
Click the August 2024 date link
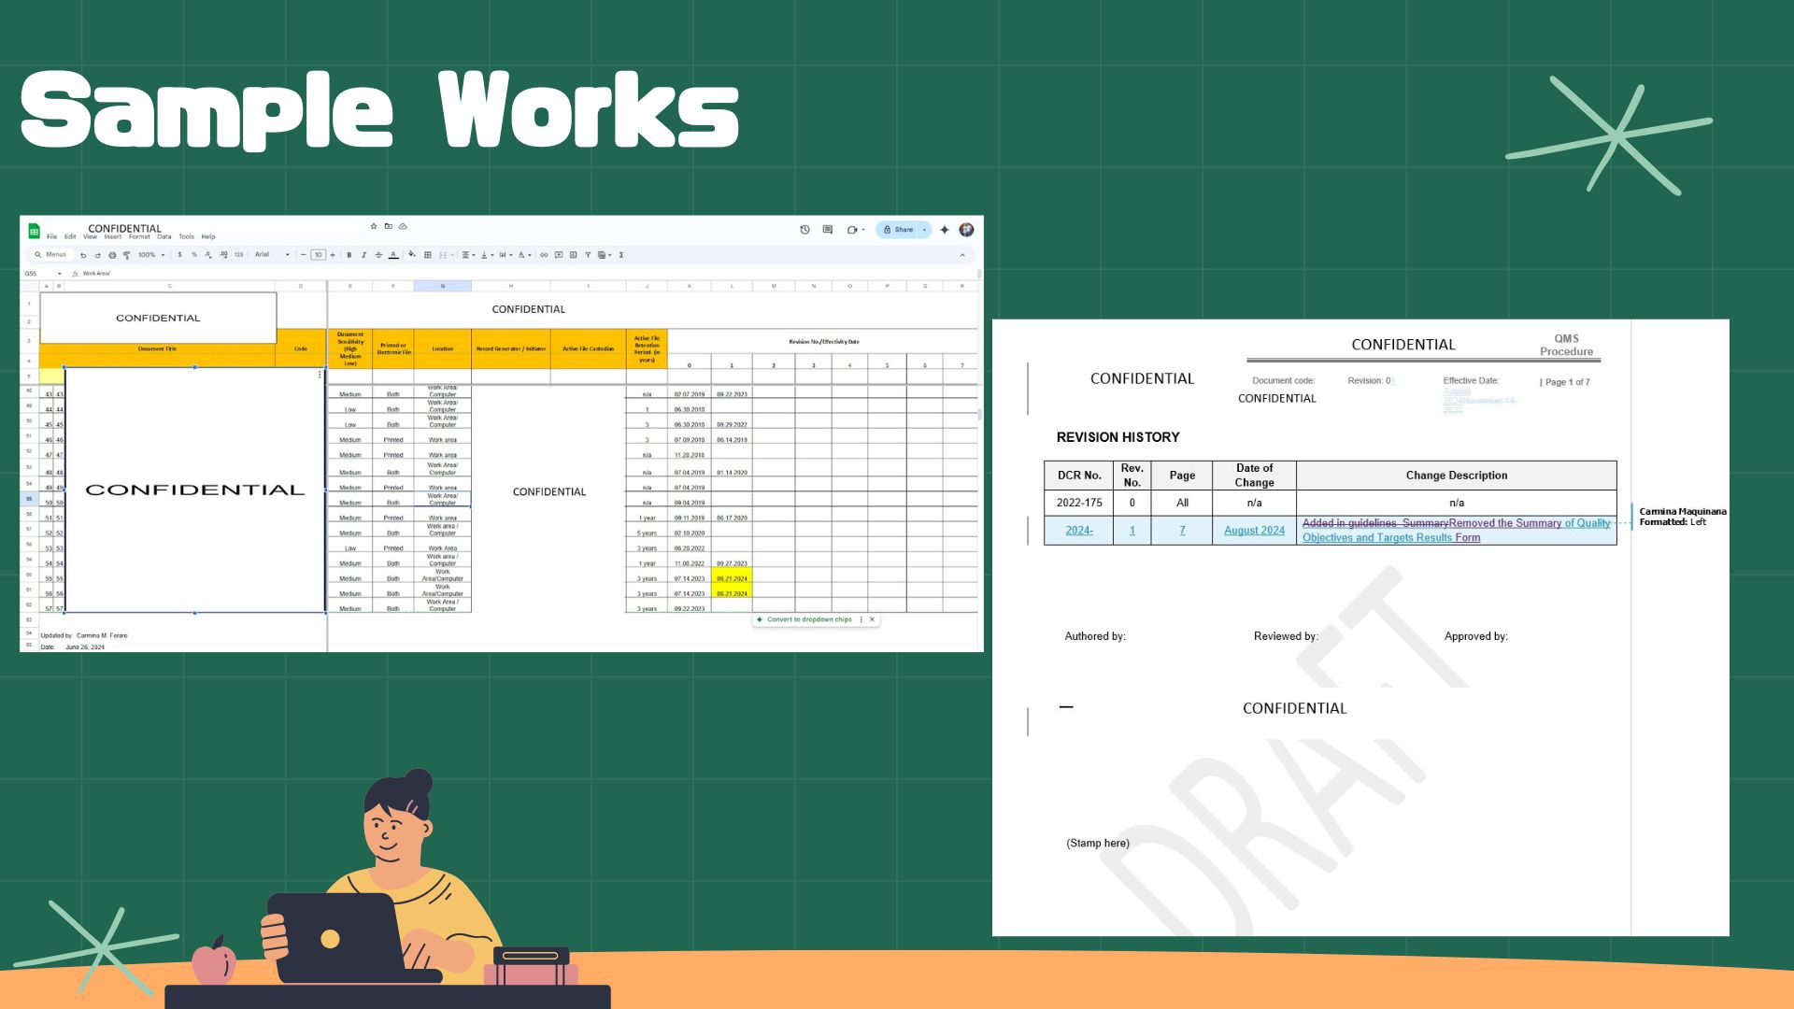(1254, 531)
